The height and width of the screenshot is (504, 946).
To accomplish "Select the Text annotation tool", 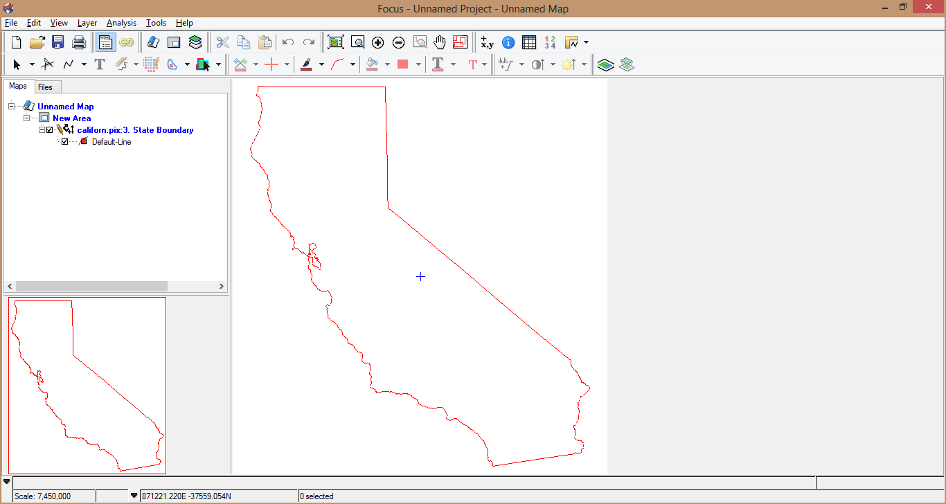I will [99, 64].
